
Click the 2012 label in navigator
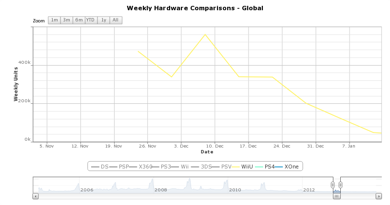[x=309, y=190]
